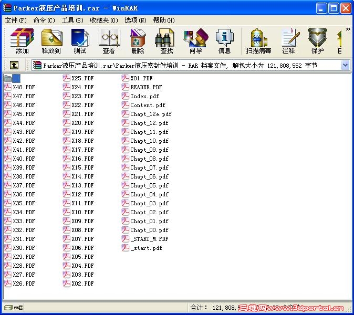Open the 命令(C) menu
The height and width of the screenshot is (315, 354).
(x=44, y=20)
